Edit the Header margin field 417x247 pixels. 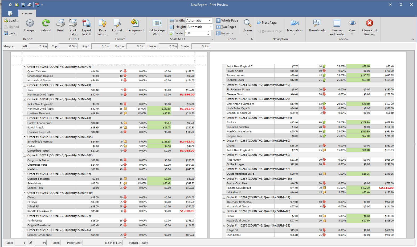[x=168, y=46]
